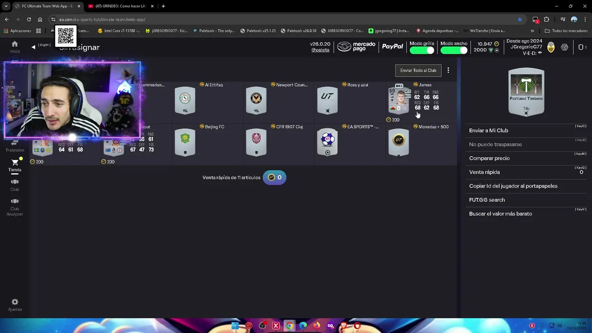This screenshot has height=333, width=592.
Task: Click the Portland Timbers Tifo card preview
Action: click(x=526, y=92)
